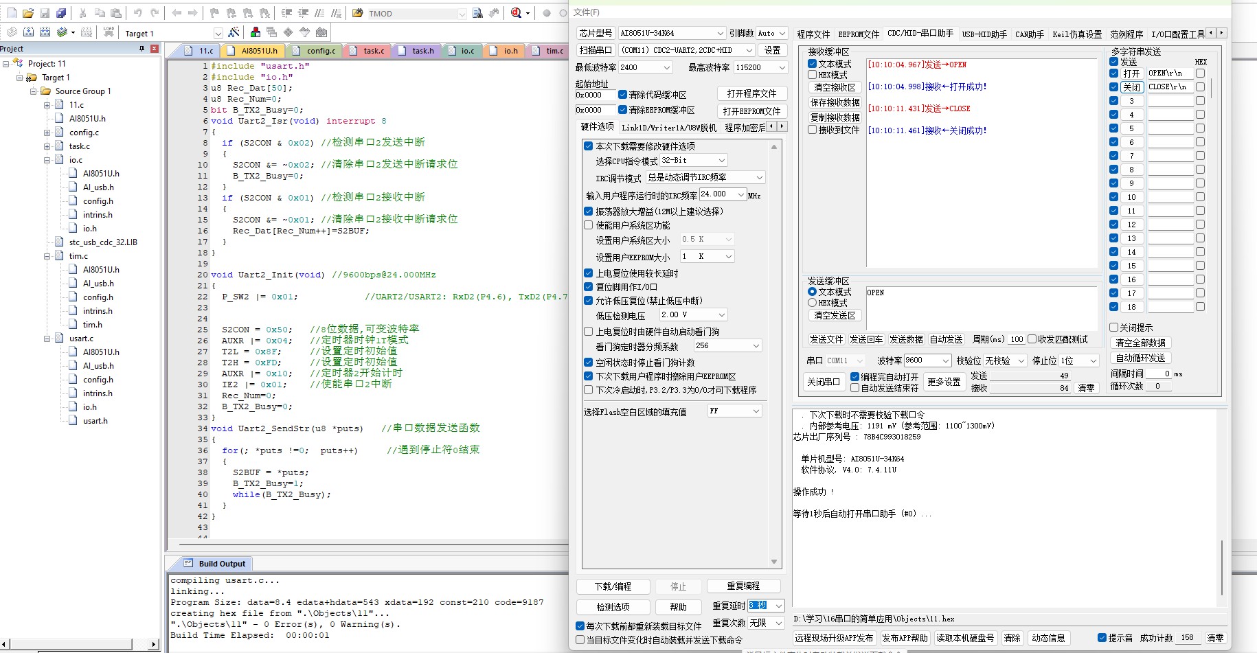1257x653 pixels.
Task: Navigate forwards arrow icon
Action: click(193, 13)
